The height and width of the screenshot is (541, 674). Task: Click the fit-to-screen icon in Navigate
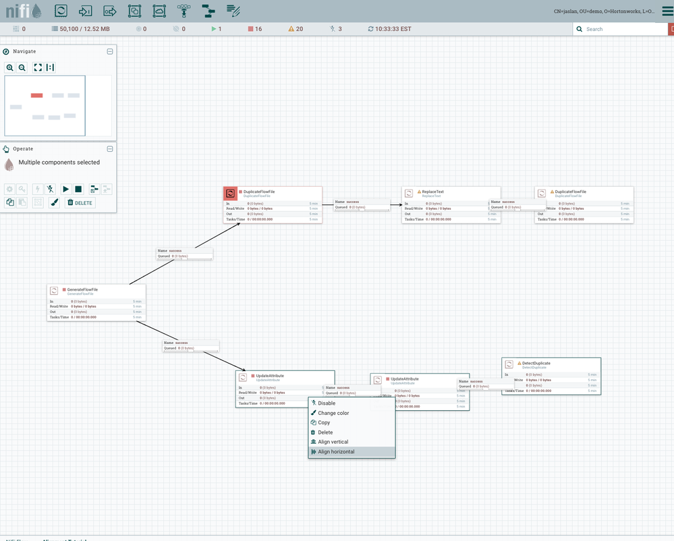(x=38, y=67)
